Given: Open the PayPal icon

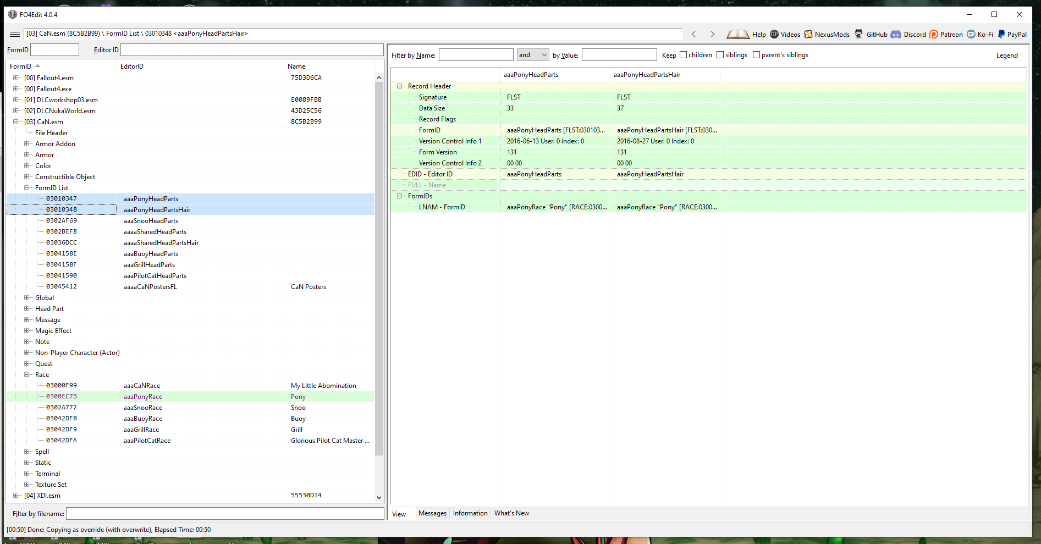Looking at the screenshot, I should pos(1001,34).
